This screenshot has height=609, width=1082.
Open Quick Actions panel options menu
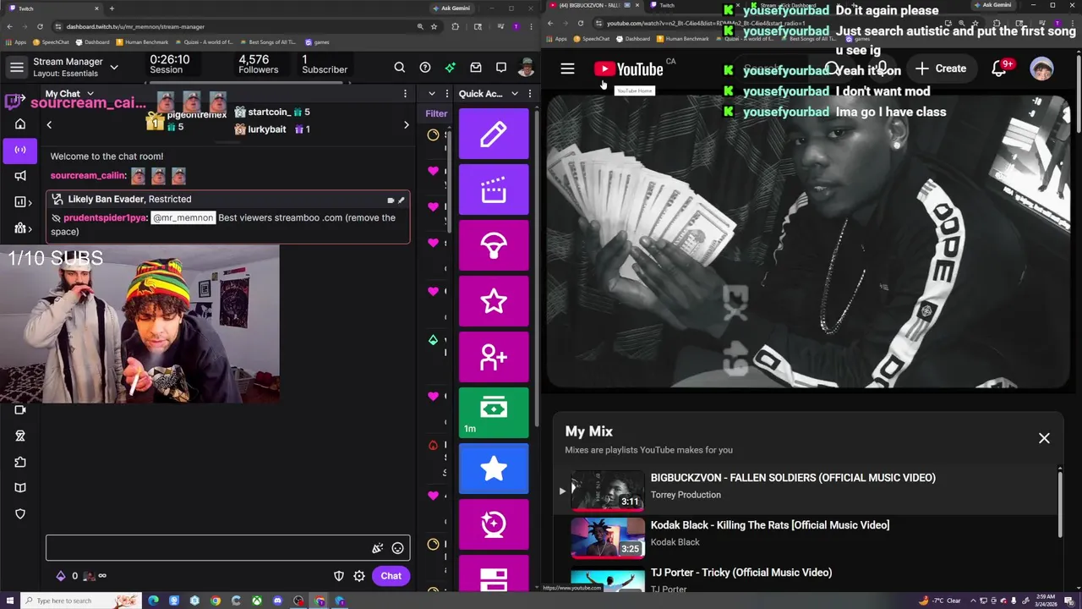(530, 94)
